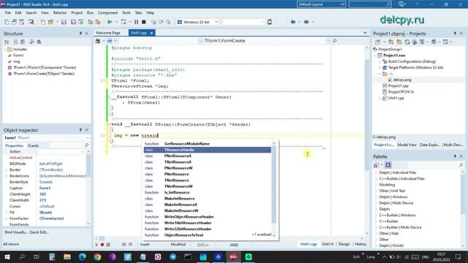
Task: Expand the Border property
Action: coord(7,169)
